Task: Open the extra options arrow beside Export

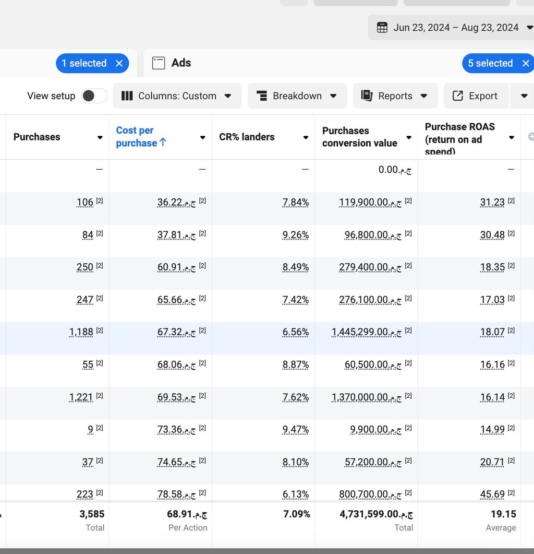Action: coord(524,96)
